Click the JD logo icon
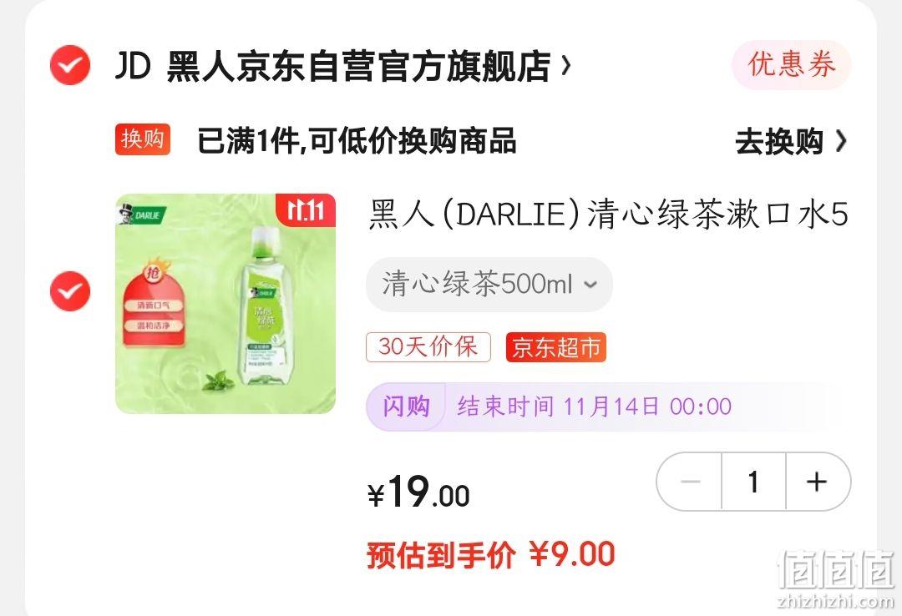The height and width of the screenshot is (616, 902). pos(133,66)
